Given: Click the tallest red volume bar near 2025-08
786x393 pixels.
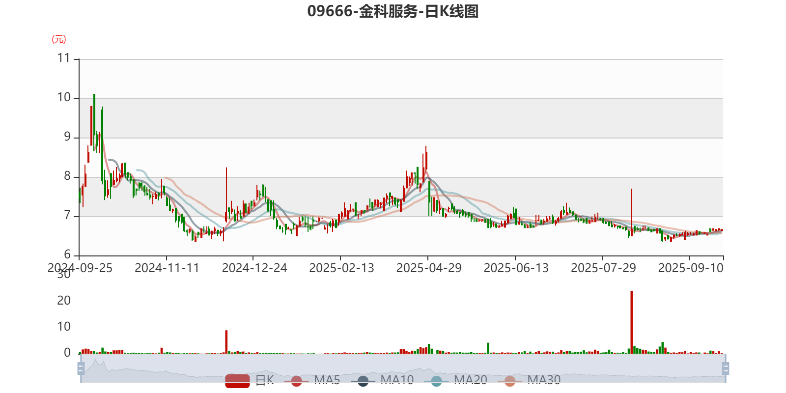Looking at the screenshot, I should tap(631, 322).
